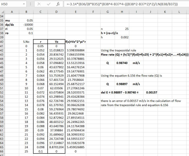Select column G header
Image resolution: width=189 pixels, height=156 pixels.
coord(108,12)
